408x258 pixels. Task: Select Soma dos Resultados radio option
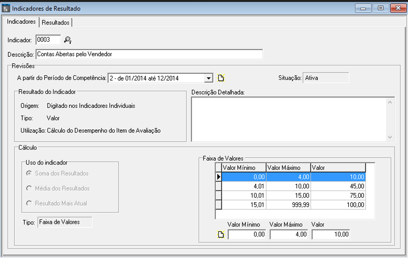29,173
